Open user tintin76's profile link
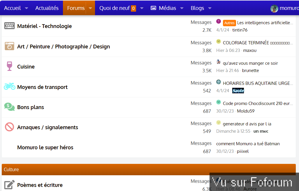This screenshot has height=191, width=299. [240, 30]
